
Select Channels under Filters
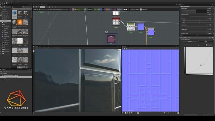coord(6,32)
